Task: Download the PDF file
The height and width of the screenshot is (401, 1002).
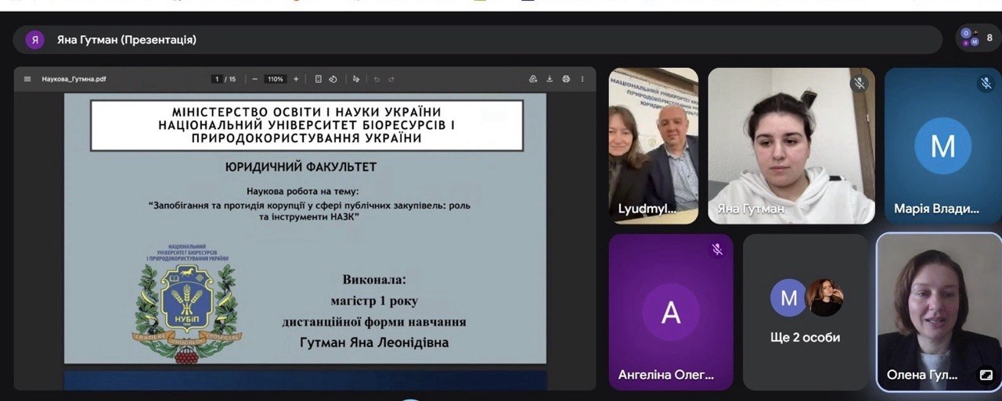Action: 550,79
